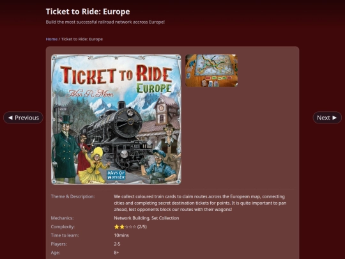Image resolution: width=345 pixels, height=259 pixels.
Task: Click the 10mins time to learn value
Action: click(121, 235)
